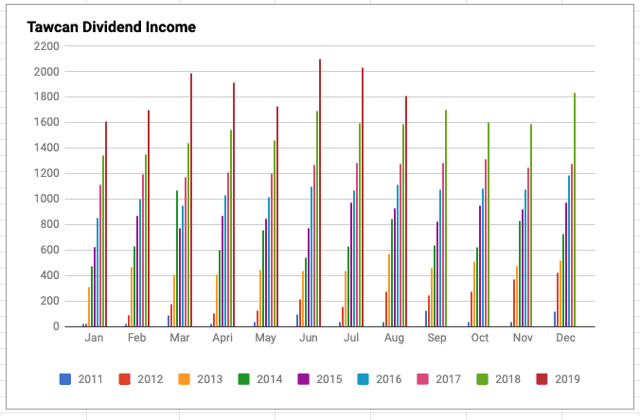Click the May axis label
Screen dimensions: 640x420
[266, 338]
